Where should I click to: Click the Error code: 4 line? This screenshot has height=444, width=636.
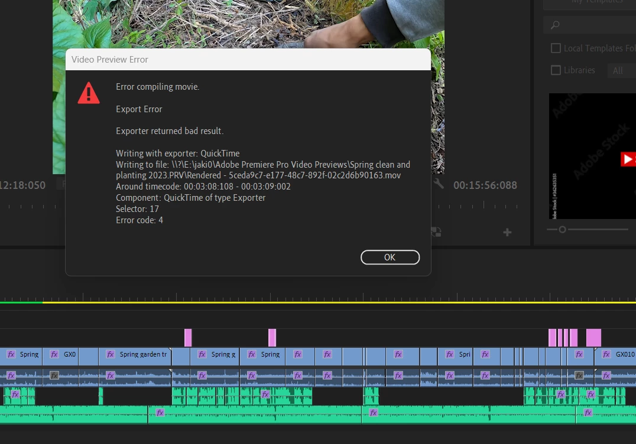[x=139, y=220]
